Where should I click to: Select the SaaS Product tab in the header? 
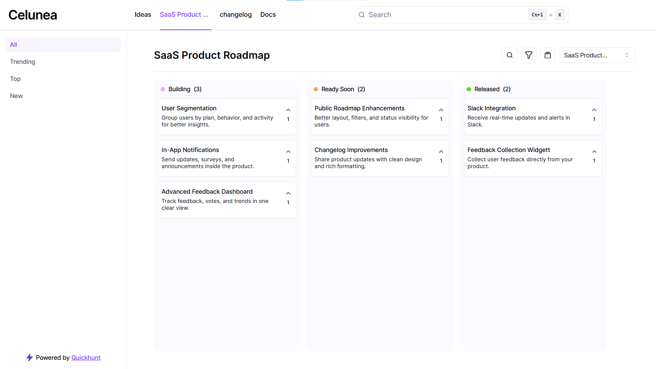tap(184, 14)
